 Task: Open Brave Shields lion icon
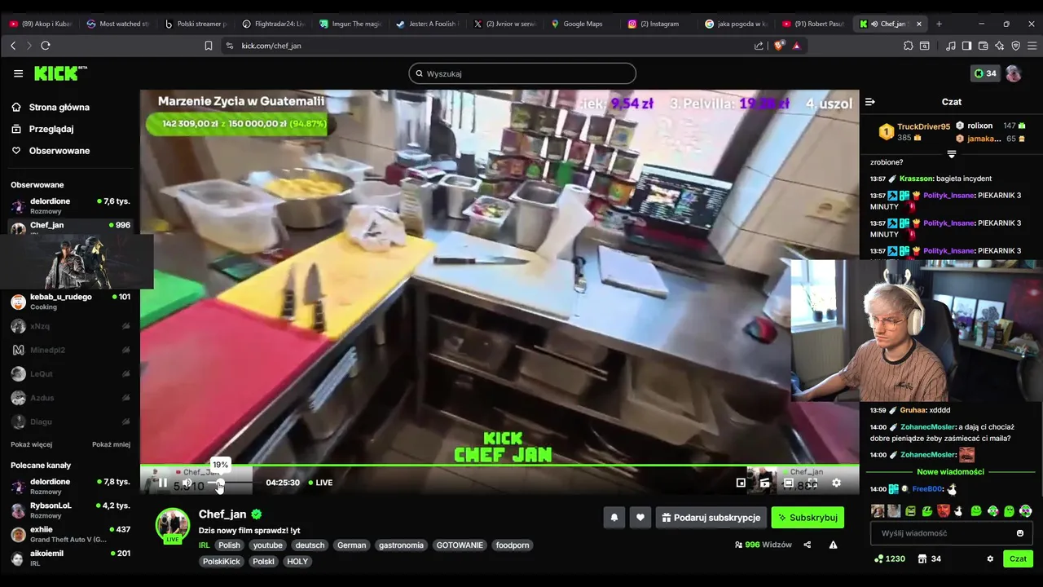point(780,46)
